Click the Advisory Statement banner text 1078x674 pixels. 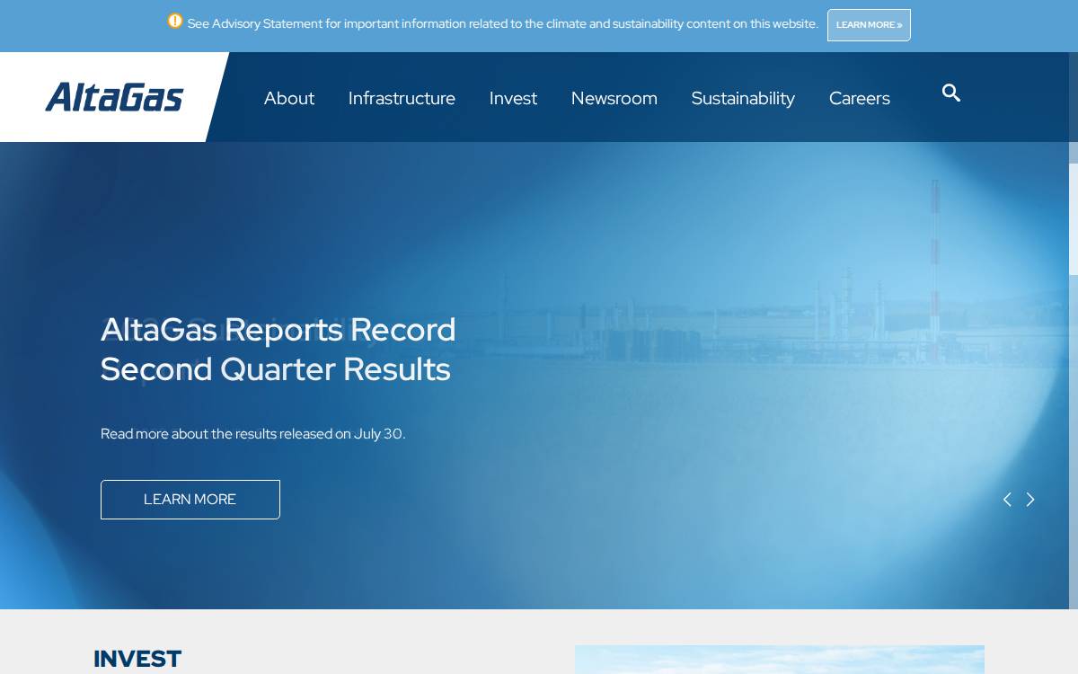pos(503,24)
